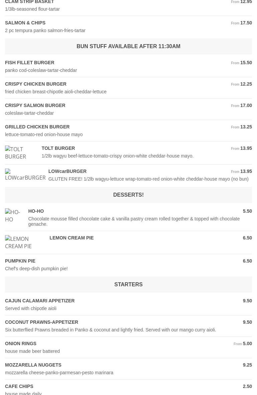Viewport: 257px width, 395px height.
Task: Open the Crispy Salmon Burger item
Action: coord(35,105)
